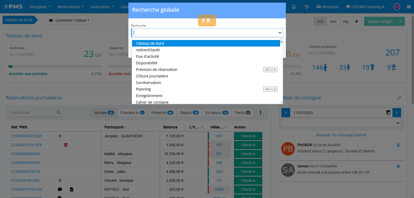Image resolution: width=414 pixels, height=198 pixels.
Task: Select Planning from the search list
Action: pyautogui.click(x=143, y=89)
